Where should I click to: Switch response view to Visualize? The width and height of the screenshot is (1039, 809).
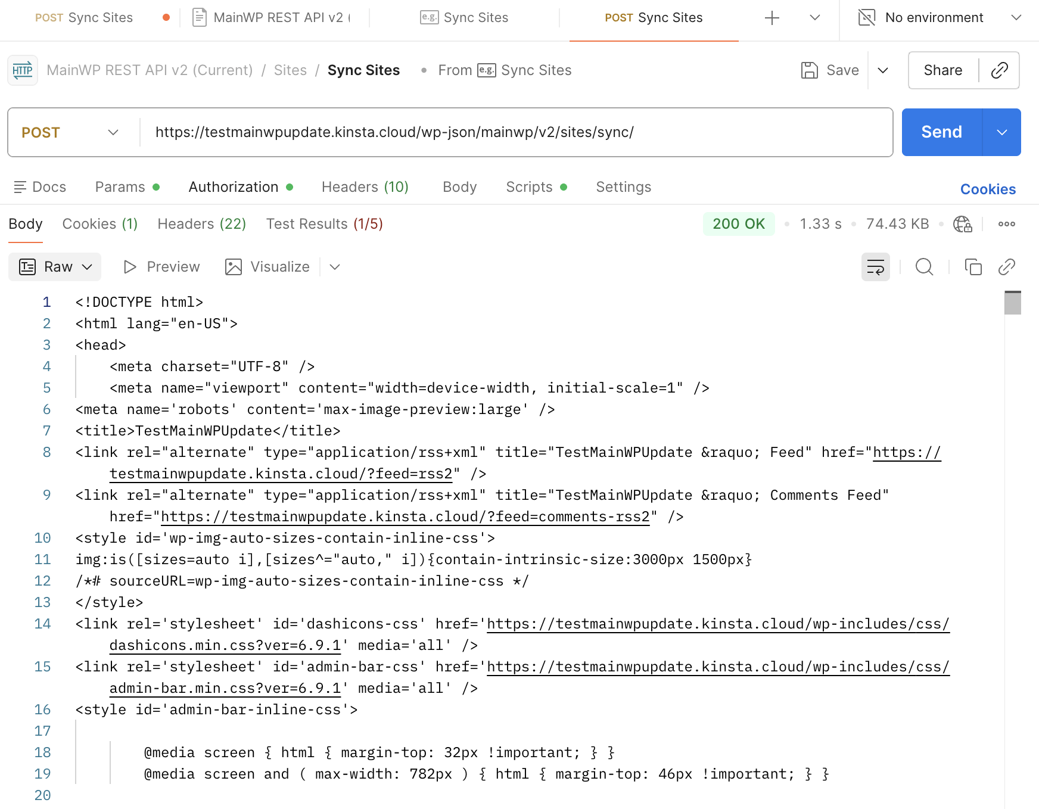pos(267,267)
